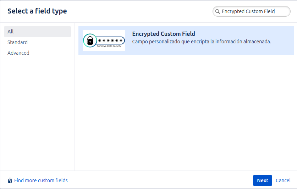Switch to the Standard field types filter
Screen dimensions: 297x189
coord(17,42)
